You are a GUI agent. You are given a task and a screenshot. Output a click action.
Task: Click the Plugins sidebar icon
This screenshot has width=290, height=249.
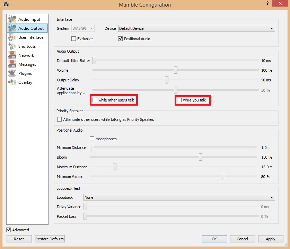tap(12, 73)
